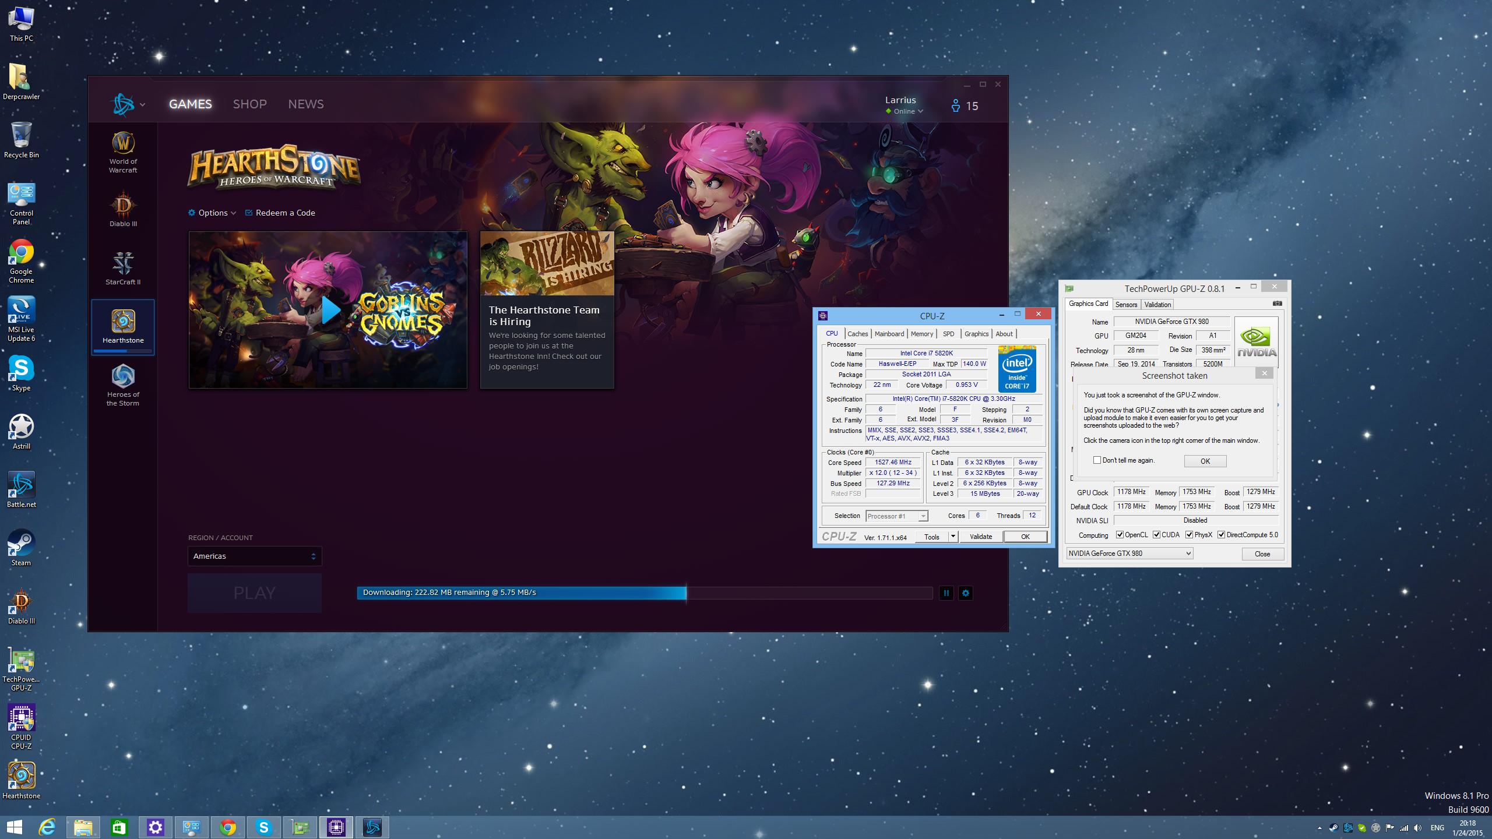
Task: Click the Close button in GPU-Z
Action: [1262, 554]
